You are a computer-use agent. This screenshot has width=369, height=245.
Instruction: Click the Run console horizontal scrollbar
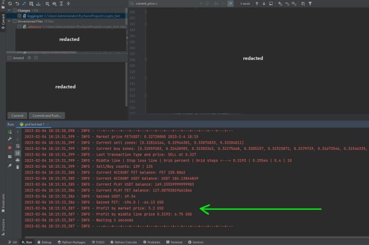click(x=195, y=238)
